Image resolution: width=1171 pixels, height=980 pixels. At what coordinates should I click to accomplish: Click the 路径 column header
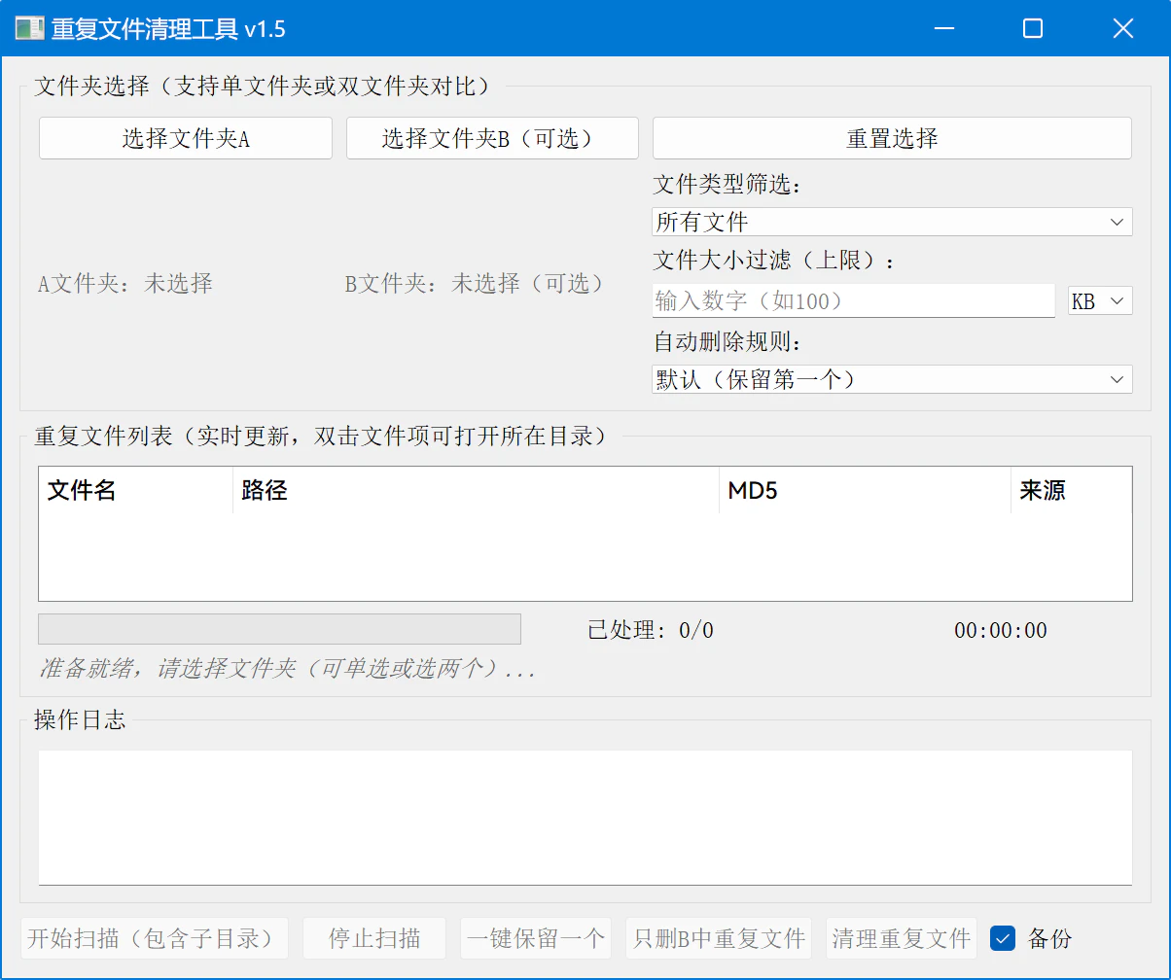(475, 491)
